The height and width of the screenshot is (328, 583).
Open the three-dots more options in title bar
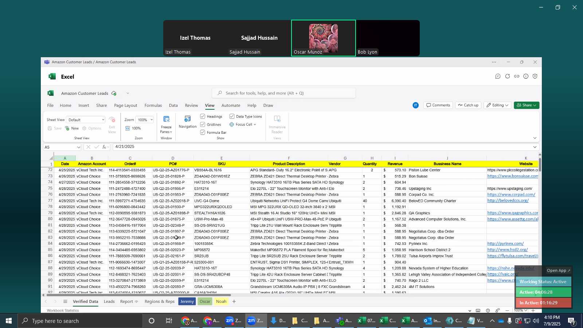(494, 62)
